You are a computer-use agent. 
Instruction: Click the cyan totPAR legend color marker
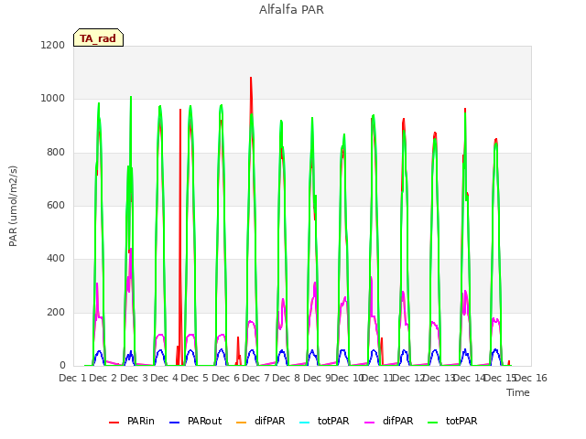click(305, 422)
